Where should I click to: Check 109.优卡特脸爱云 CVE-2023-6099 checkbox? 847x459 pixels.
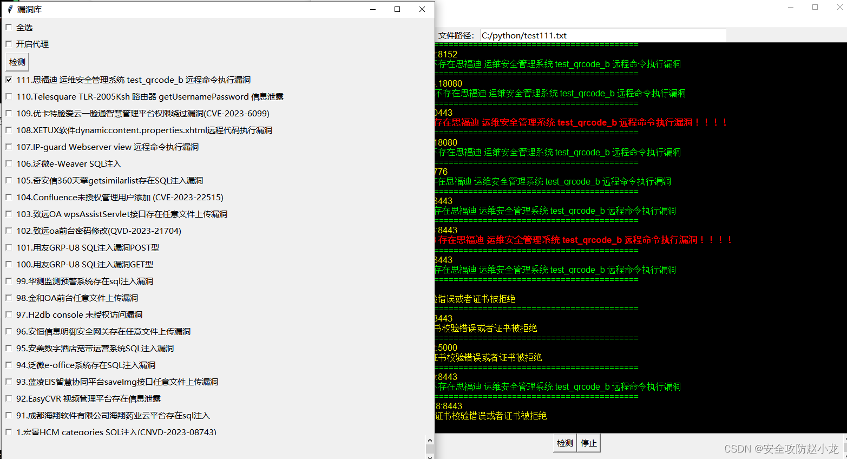[x=9, y=113]
